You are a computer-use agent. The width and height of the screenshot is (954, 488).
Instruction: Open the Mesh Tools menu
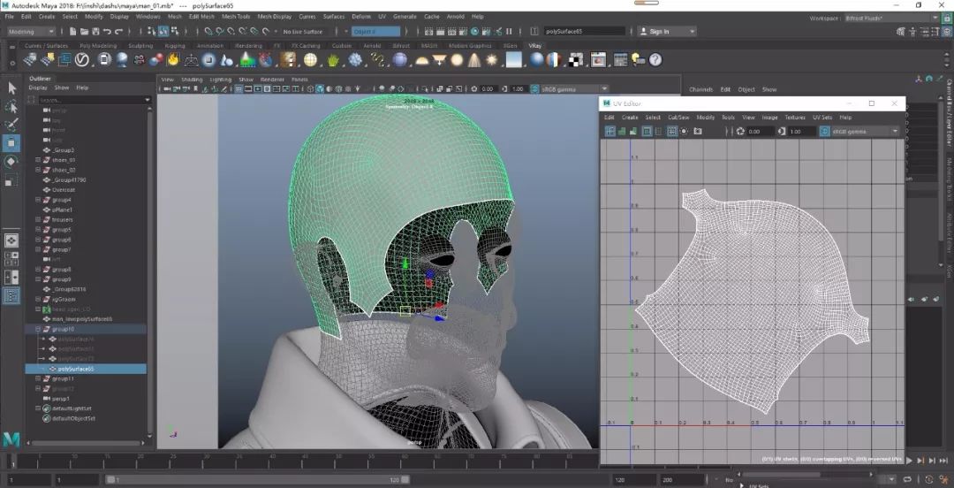point(236,17)
